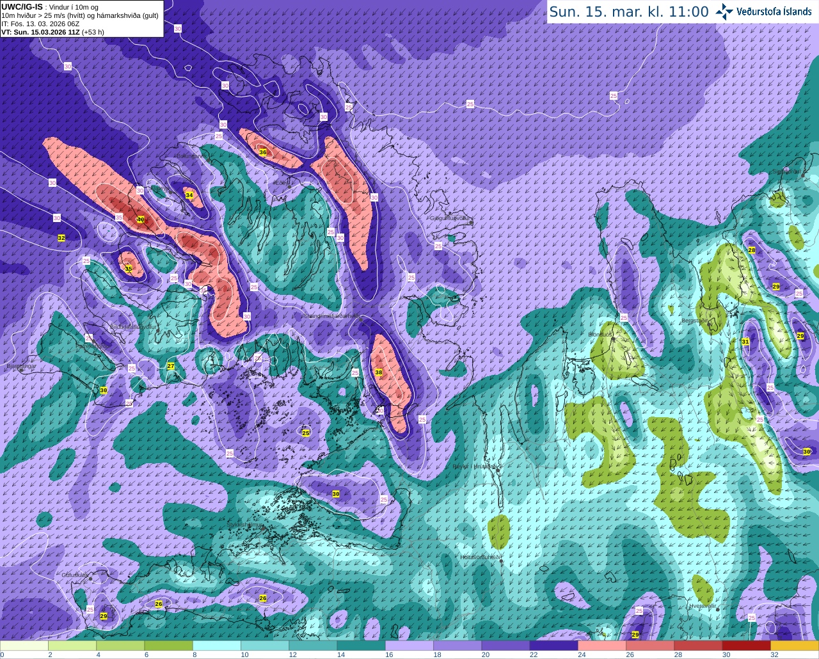Click the yellow '28' gust marker
The height and width of the screenshot is (659, 819).
pos(752,250)
